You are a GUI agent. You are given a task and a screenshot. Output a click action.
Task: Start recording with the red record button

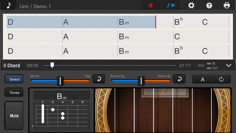tap(151, 5)
